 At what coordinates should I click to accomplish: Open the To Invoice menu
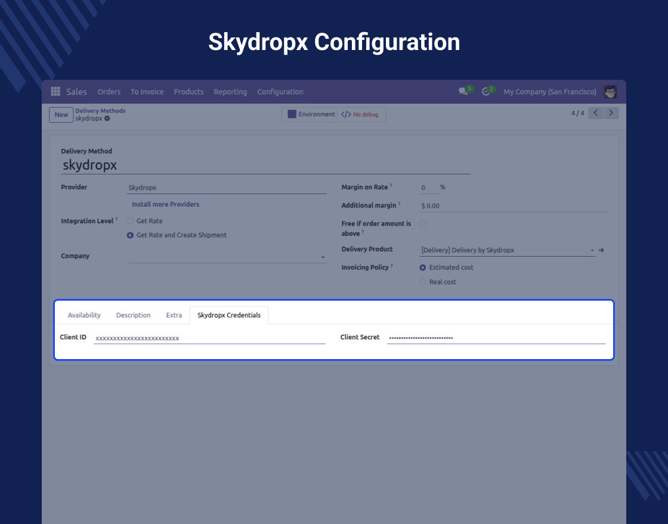click(x=147, y=92)
